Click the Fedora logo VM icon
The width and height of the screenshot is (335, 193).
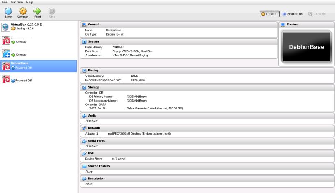[x=6, y=53]
